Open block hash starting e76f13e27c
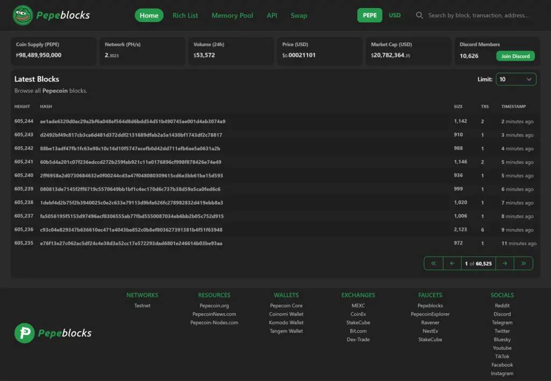 [131, 243]
